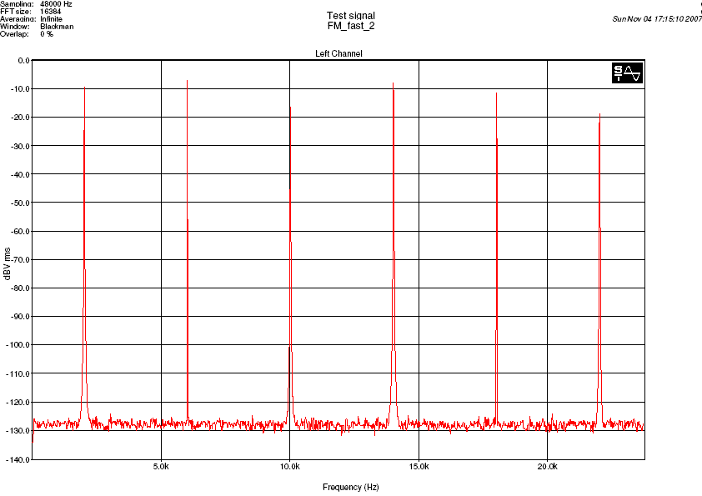The width and height of the screenshot is (702, 496).
Task: Click the "15.0k" frequency axis label
Action: click(419, 467)
